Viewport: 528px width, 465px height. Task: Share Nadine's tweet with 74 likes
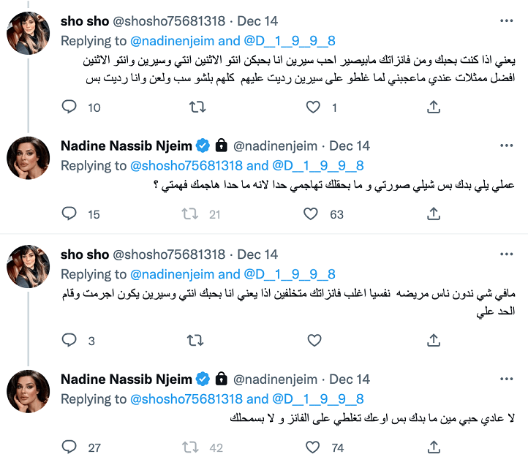[433, 447]
